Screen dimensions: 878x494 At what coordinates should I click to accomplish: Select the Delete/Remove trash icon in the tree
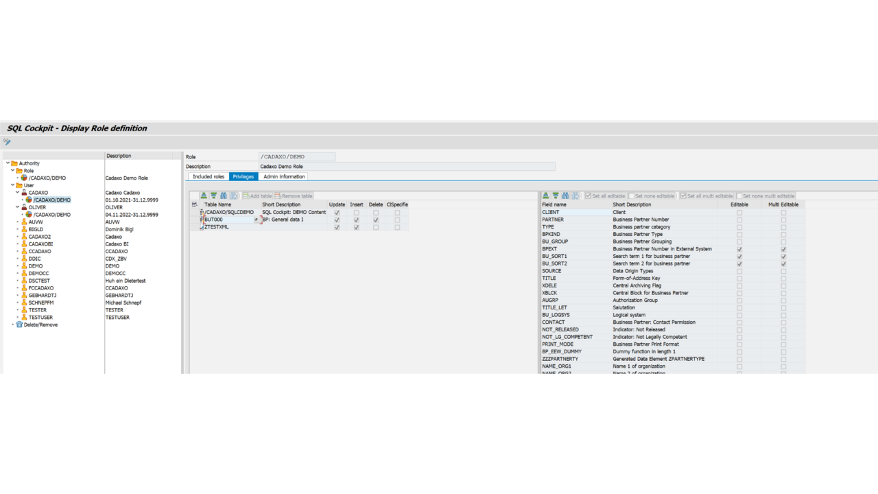(19, 324)
